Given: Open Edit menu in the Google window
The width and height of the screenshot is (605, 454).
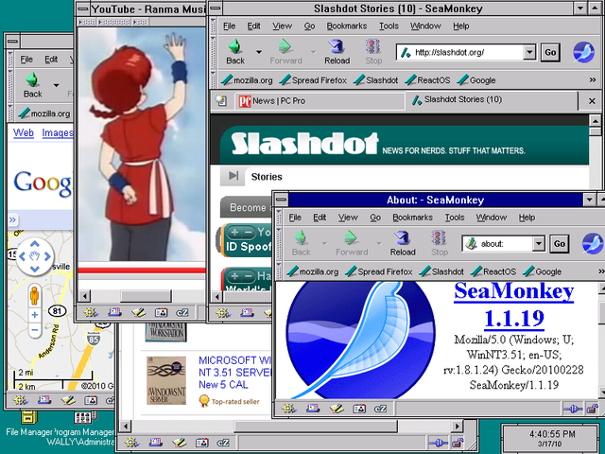Looking at the screenshot, I should (51, 59).
